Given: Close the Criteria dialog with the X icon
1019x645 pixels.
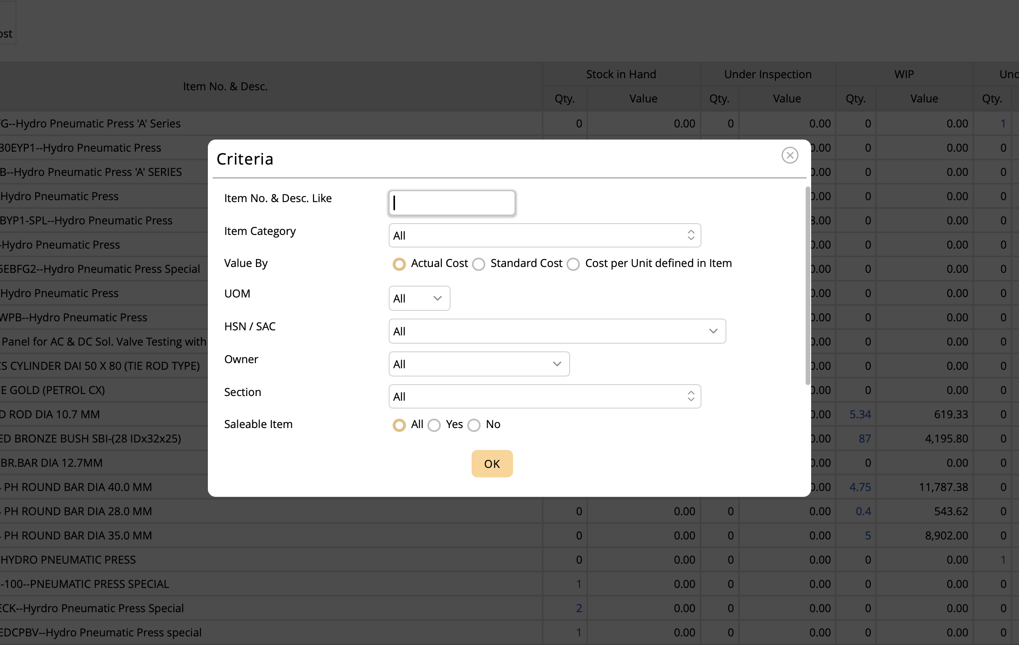Looking at the screenshot, I should (790, 156).
